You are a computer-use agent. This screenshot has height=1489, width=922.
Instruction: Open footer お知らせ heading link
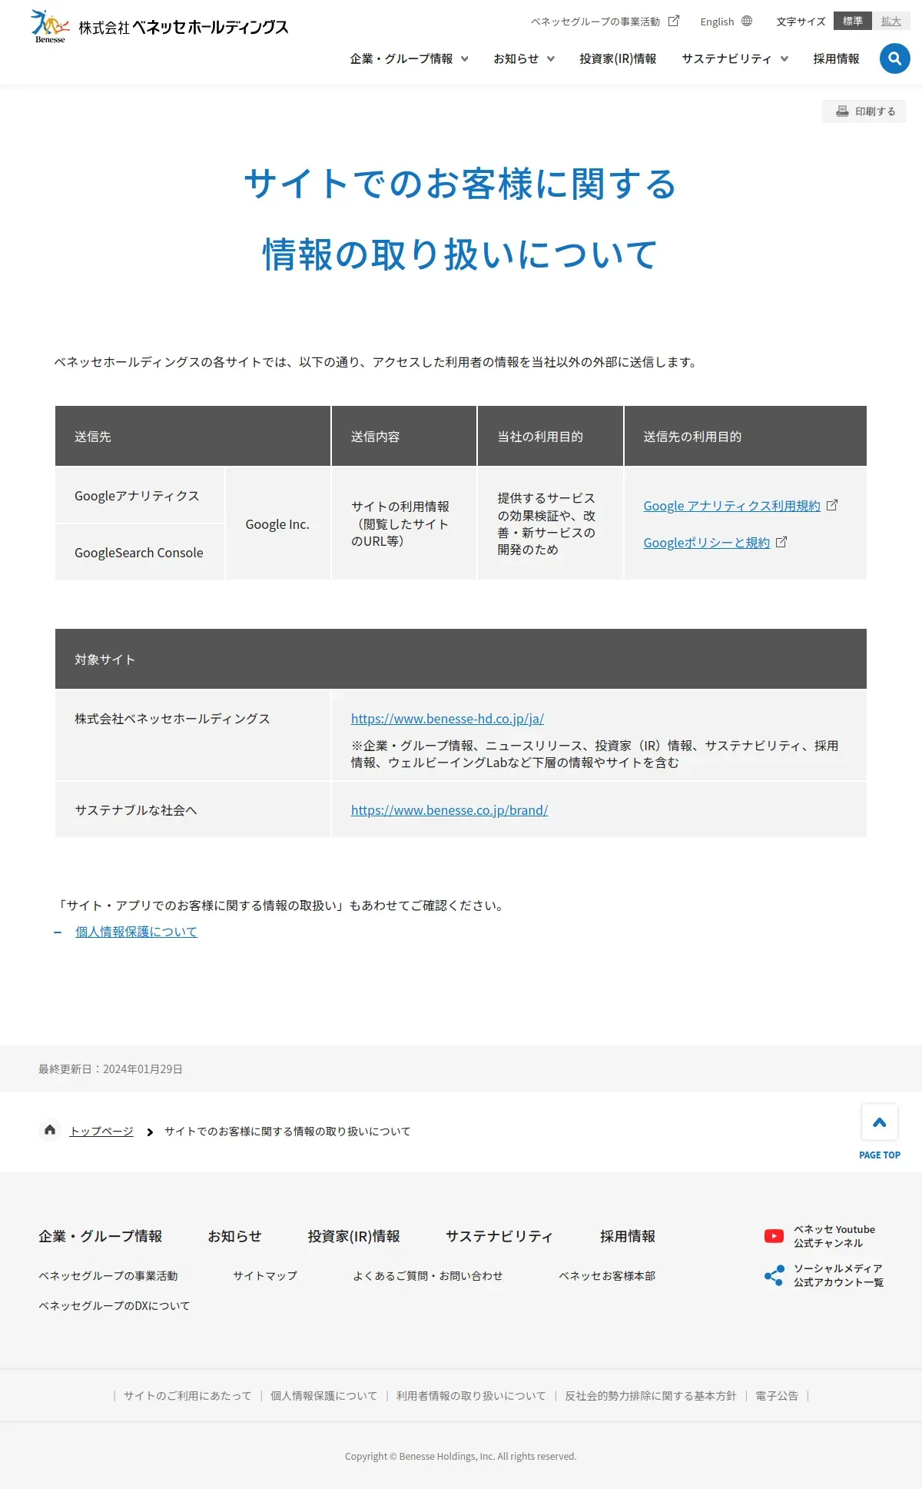234,1236
